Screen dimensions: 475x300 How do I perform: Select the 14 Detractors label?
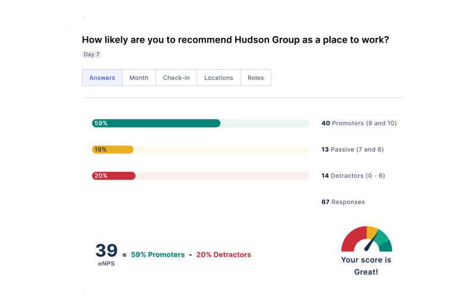click(353, 175)
